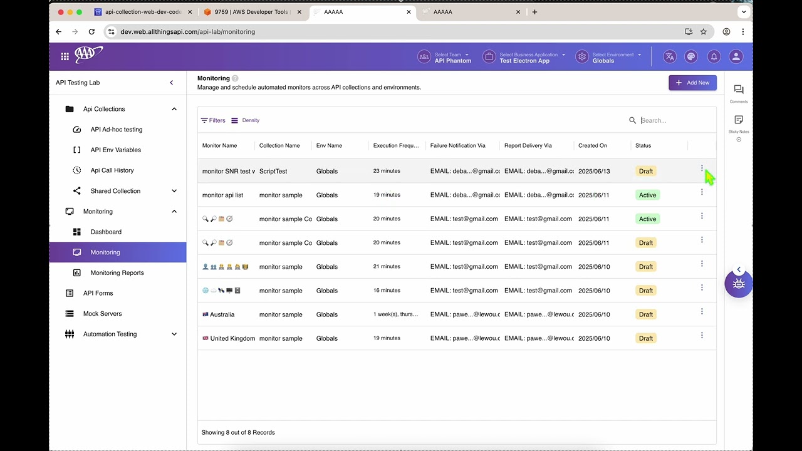Click Draft status of monitor SNR test
Viewport: 802px width, 451px height.
[646, 171]
